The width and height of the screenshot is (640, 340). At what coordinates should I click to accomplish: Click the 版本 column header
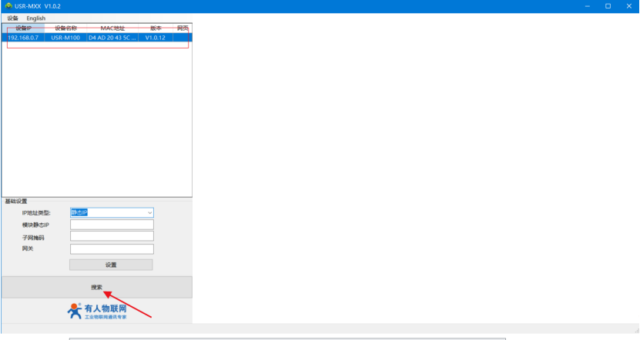pyautogui.click(x=156, y=28)
